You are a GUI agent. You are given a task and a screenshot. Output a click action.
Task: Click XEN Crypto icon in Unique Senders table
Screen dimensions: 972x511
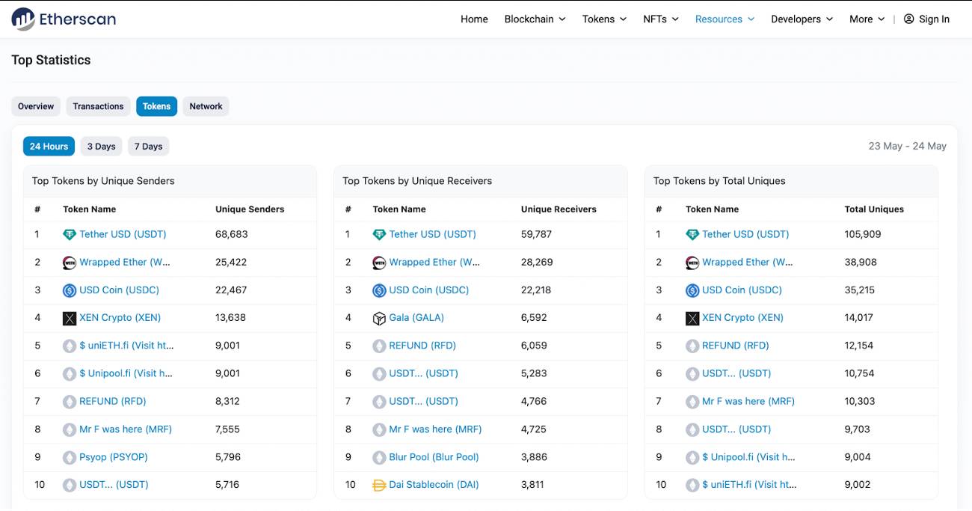[x=70, y=318]
